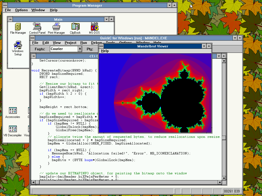262x196 pixels.
Task: Open QuickC's File menu
Action: point(35,43)
